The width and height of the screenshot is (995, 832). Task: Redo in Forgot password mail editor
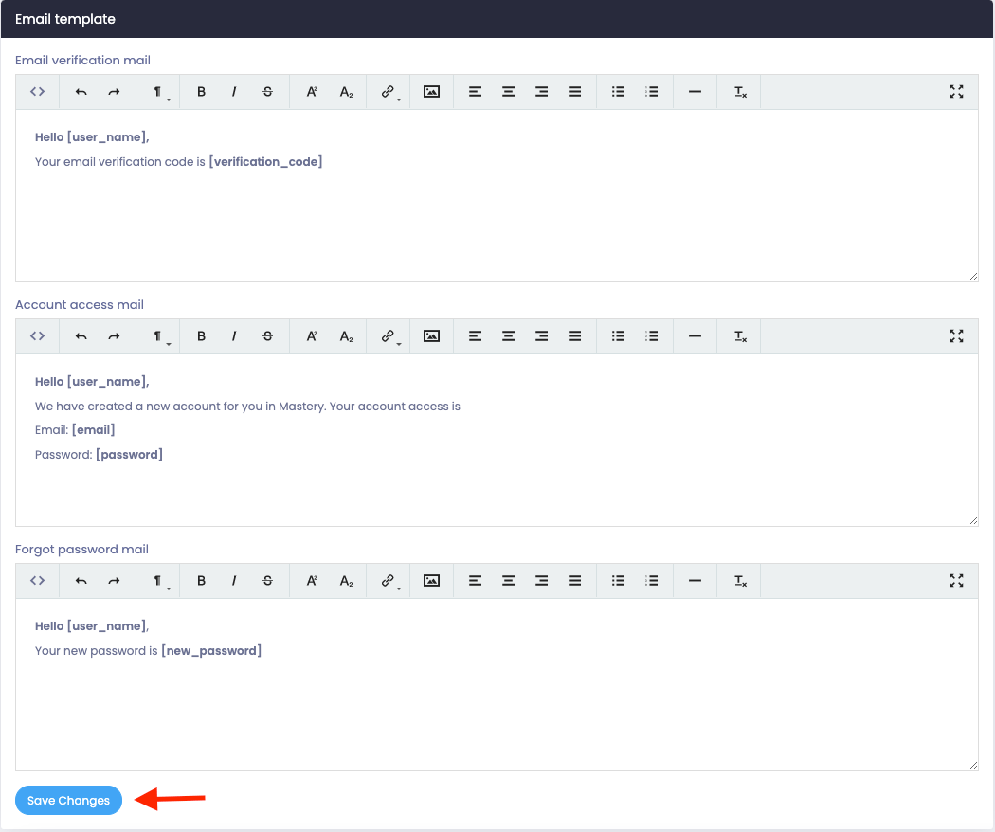(x=114, y=581)
